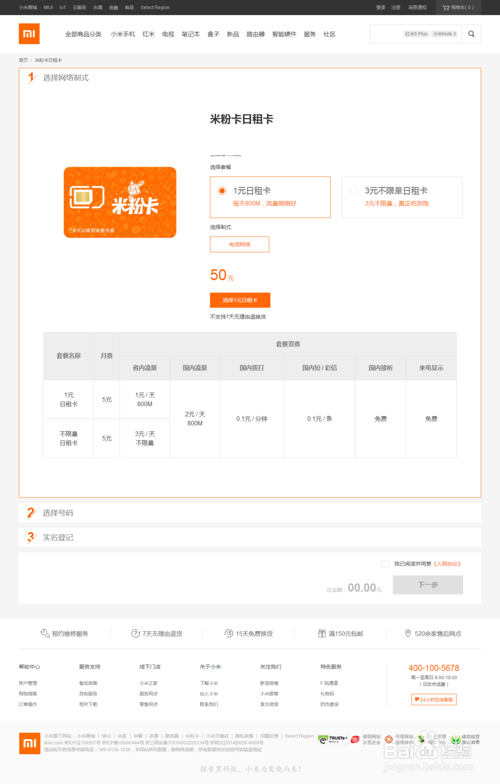Expand step 3 实名登记 section
This screenshot has width=500, height=784.
(250, 537)
